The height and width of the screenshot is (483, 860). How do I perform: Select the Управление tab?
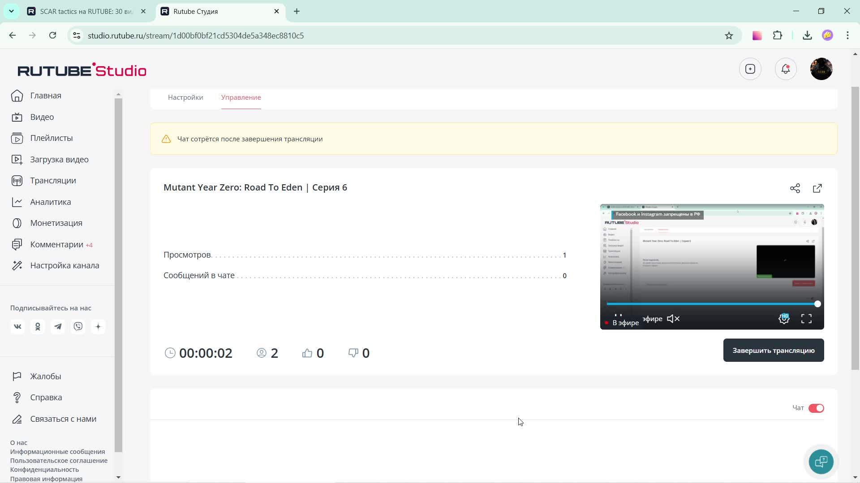[241, 97]
